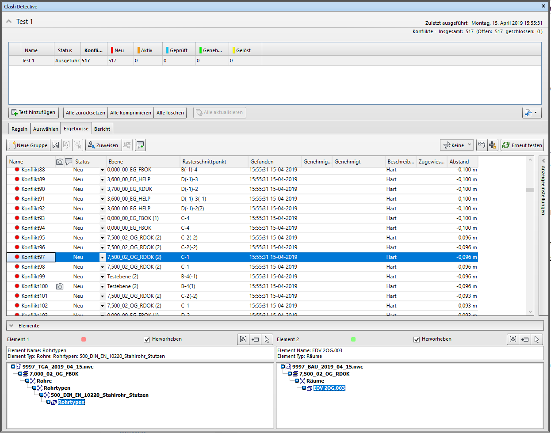
Task: Click the Element 1 group clashes icon
Action: pyautogui.click(x=243, y=339)
